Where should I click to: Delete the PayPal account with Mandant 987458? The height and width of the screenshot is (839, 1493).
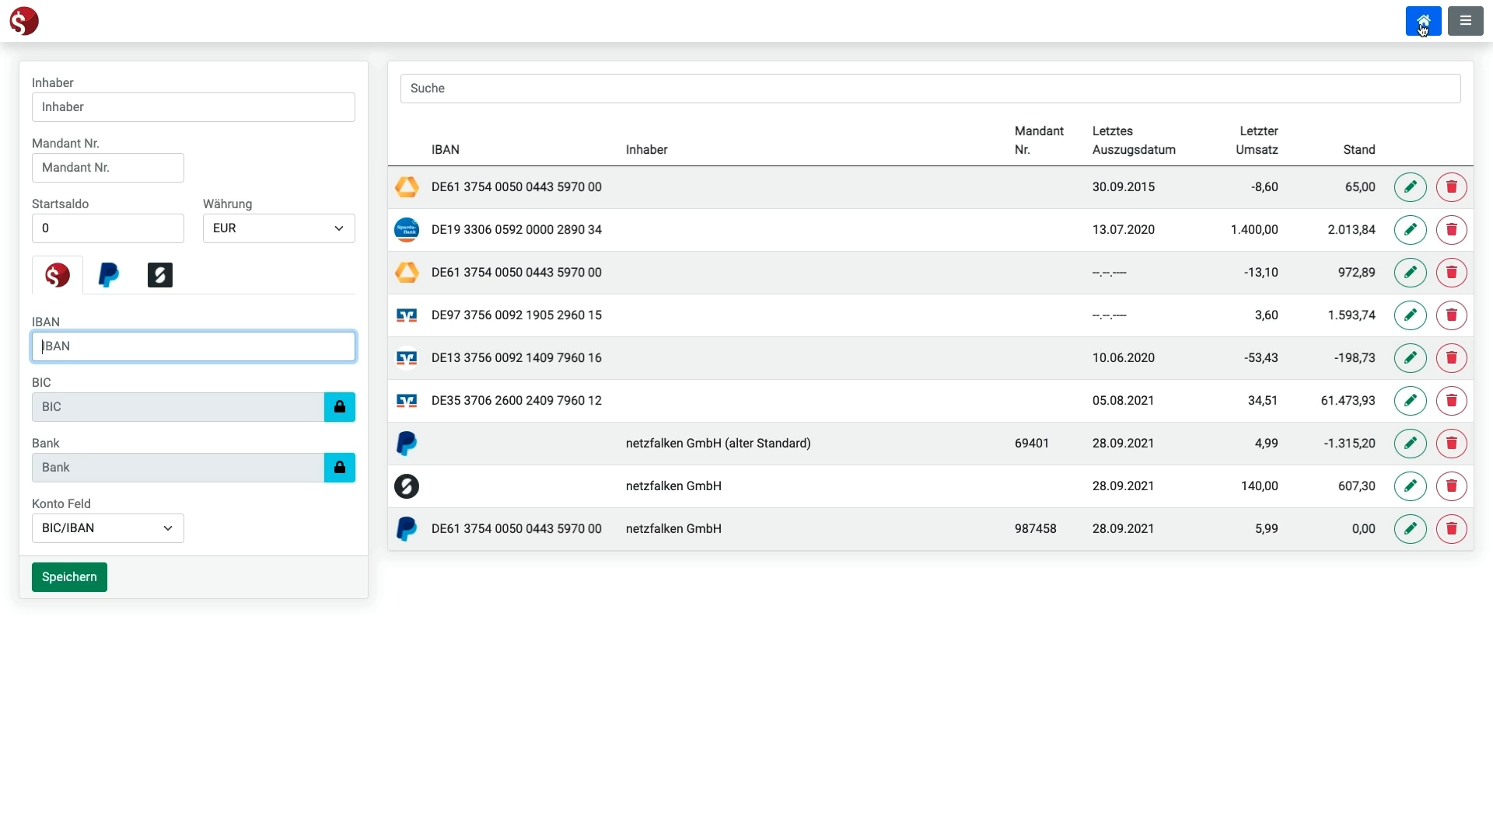pos(1451,529)
